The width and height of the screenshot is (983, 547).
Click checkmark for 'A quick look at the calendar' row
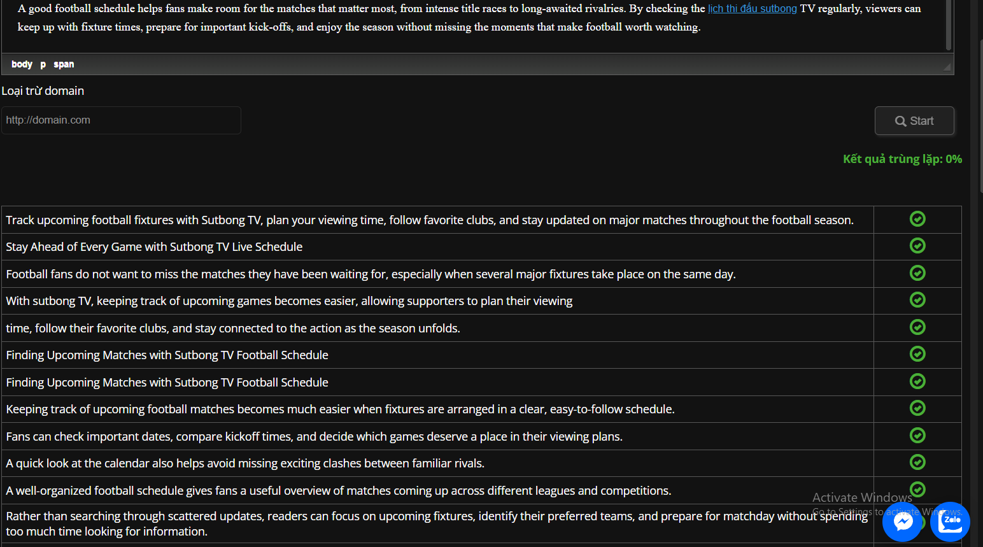(x=917, y=462)
